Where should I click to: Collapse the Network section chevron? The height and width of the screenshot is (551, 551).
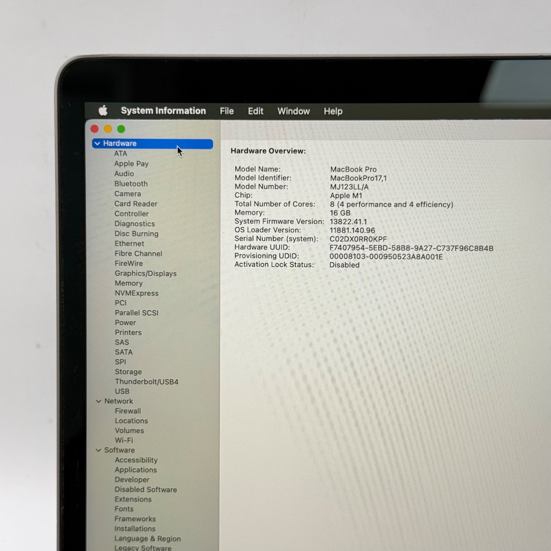pos(99,402)
